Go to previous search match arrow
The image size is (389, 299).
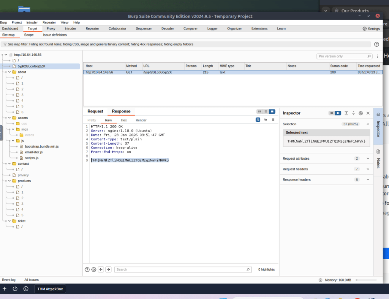point(101,269)
